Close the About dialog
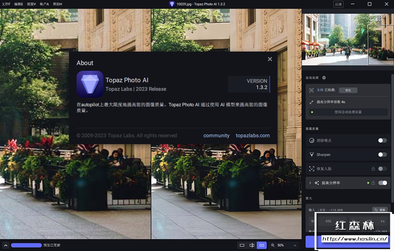Viewport: 394px width, 251px height. pos(270,59)
